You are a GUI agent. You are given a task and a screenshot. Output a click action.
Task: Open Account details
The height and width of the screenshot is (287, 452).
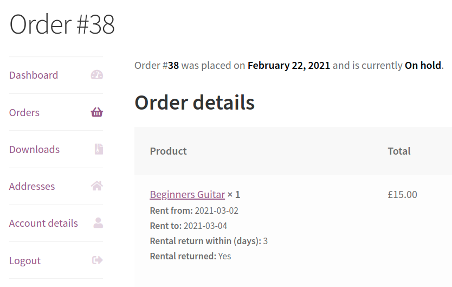tap(43, 223)
